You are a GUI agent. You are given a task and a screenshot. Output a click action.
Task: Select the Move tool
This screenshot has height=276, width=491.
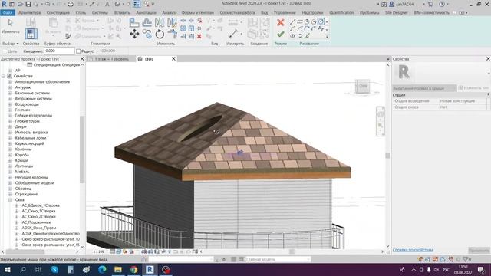point(134,34)
